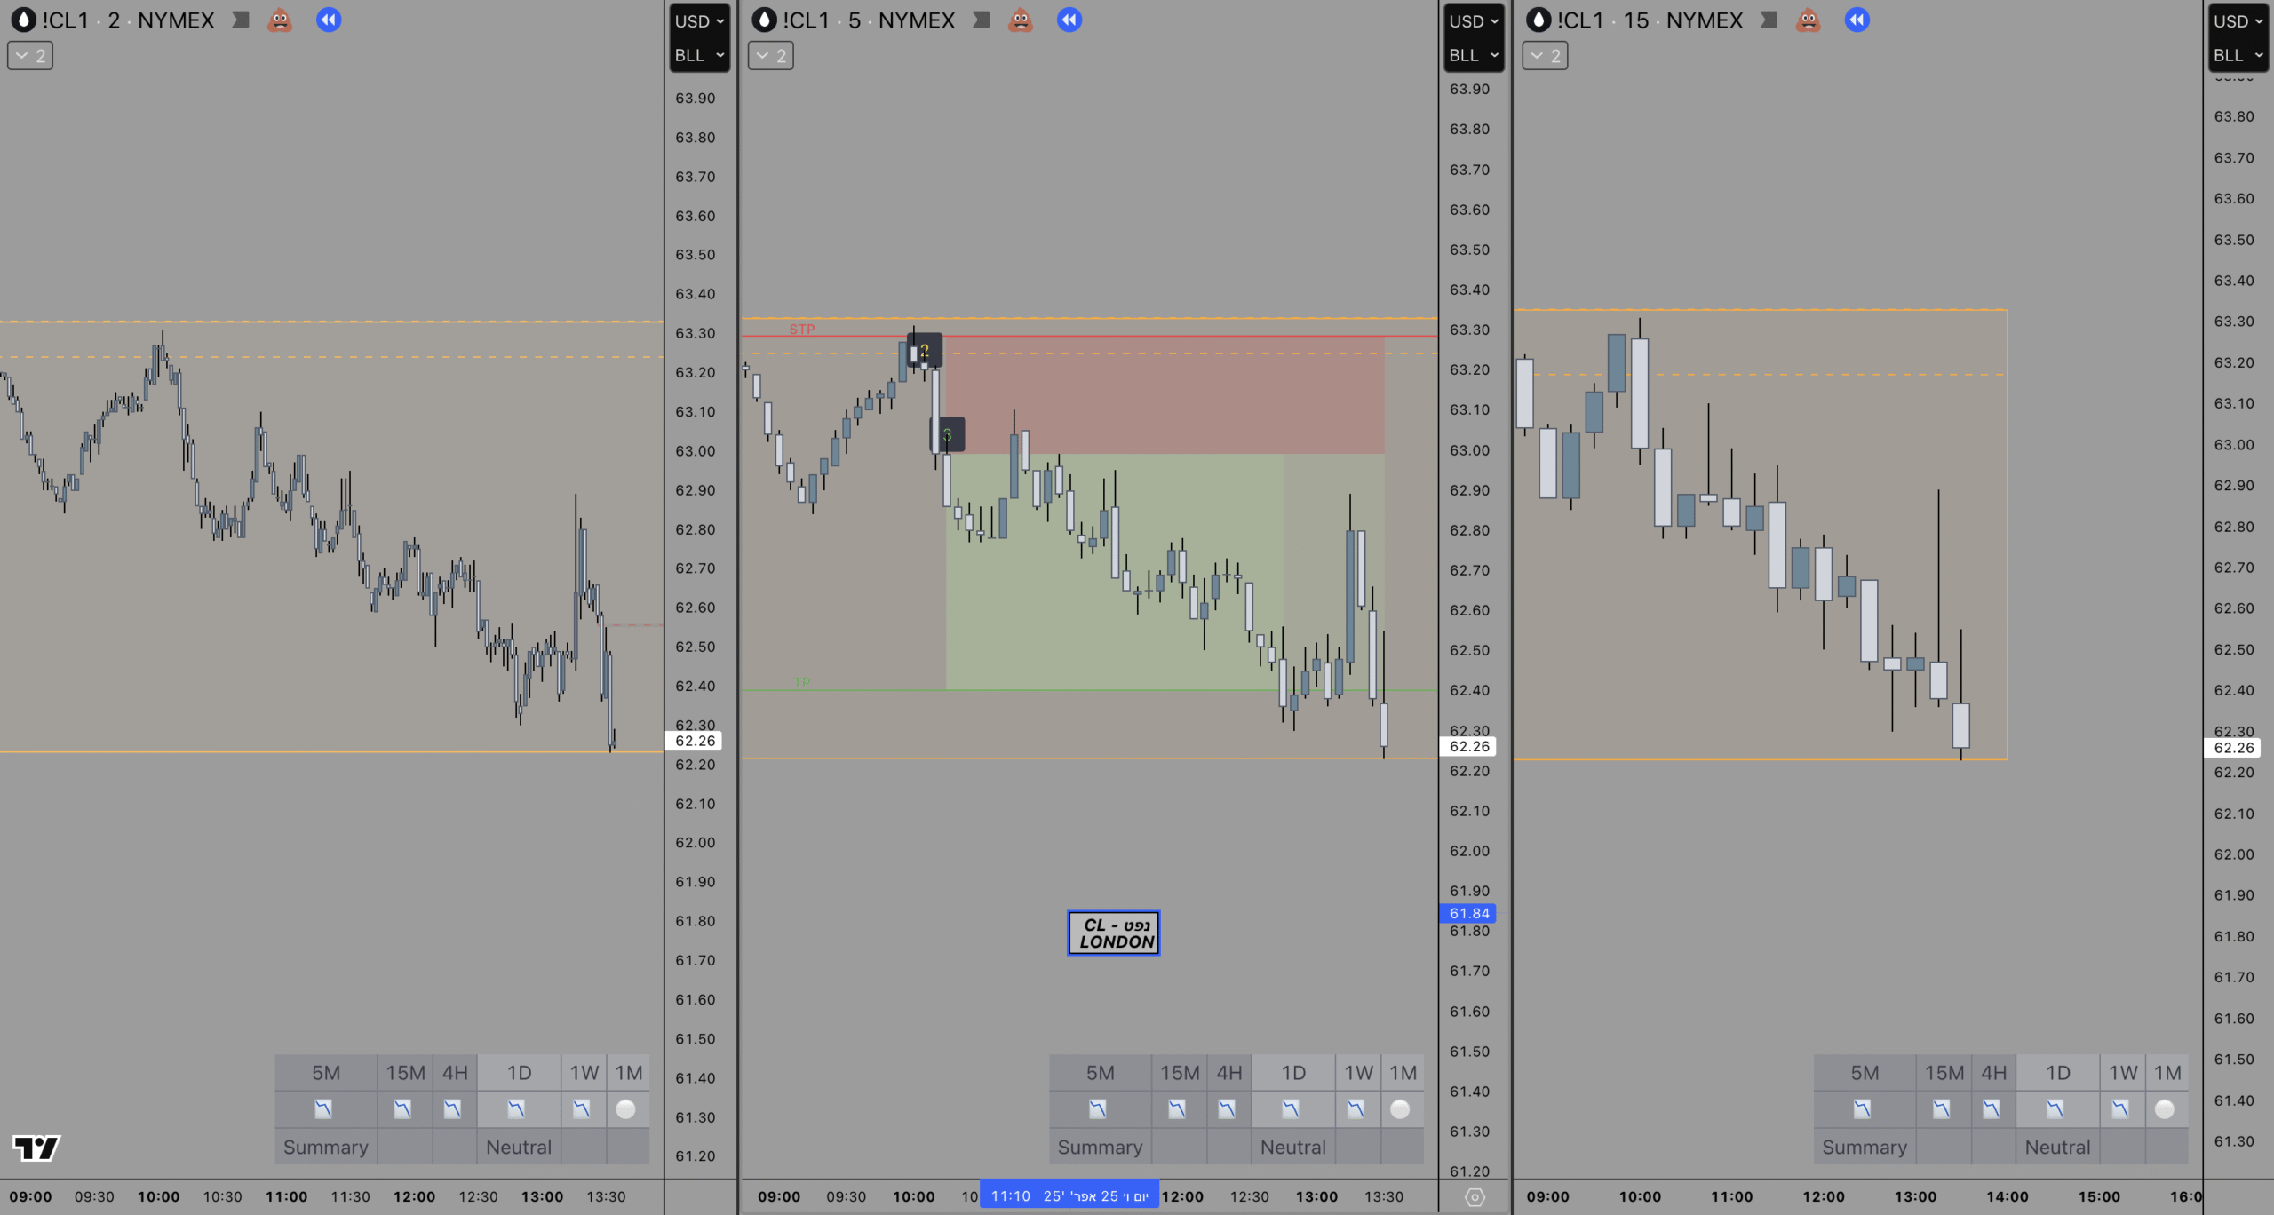
Task: Click the highlighted 11:10 date label on the time axis
Action: (1069, 1195)
